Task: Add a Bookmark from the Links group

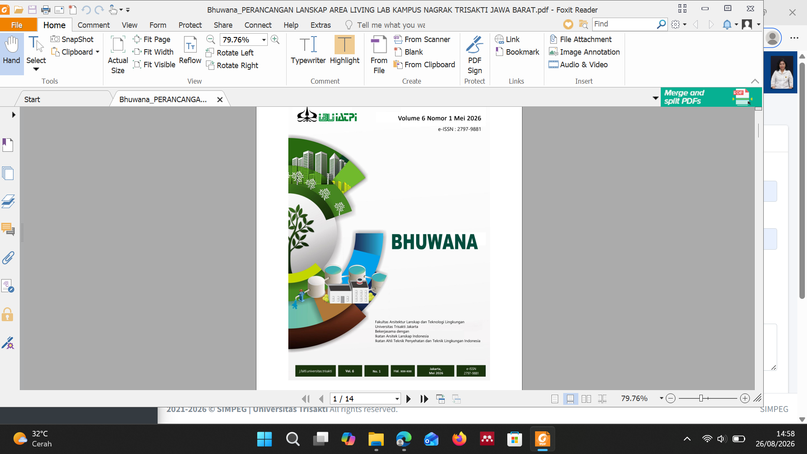Action: pyautogui.click(x=517, y=52)
